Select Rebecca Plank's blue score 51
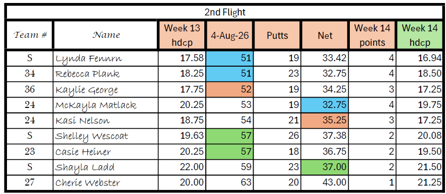The height and width of the screenshot is (194, 446). point(230,74)
